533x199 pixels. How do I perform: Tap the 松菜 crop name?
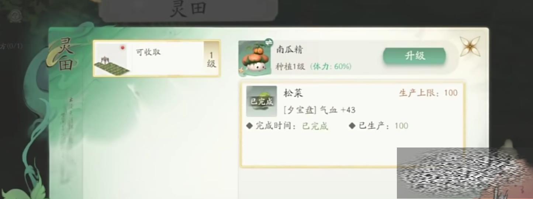click(293, 93)
